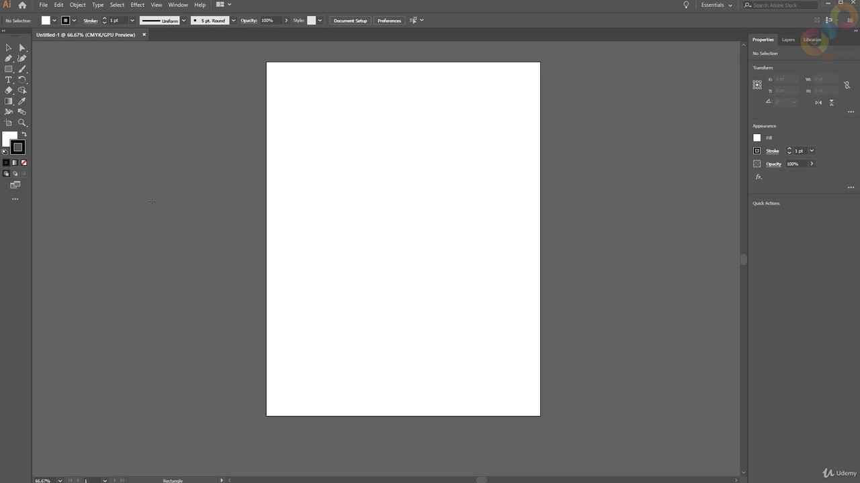Select the Puppet Warp tool
860x483 pixels.
[9, 112]
